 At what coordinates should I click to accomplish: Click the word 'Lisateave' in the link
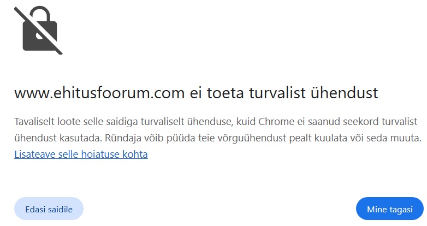tap(34, 154)
